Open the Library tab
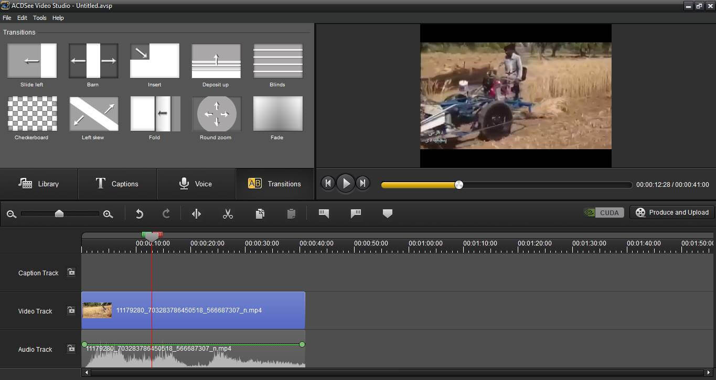 [x=39, y=184]
